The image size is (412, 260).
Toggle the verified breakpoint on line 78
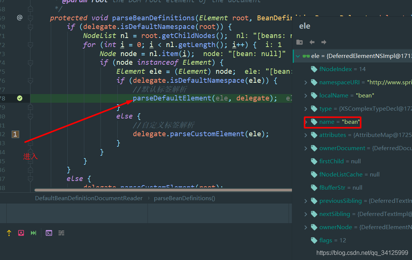(x=20, y=98)
